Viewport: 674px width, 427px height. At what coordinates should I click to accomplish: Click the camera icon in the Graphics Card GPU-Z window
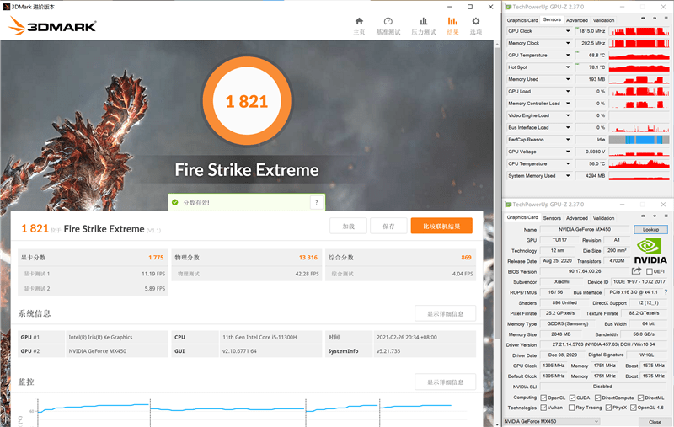643,216
